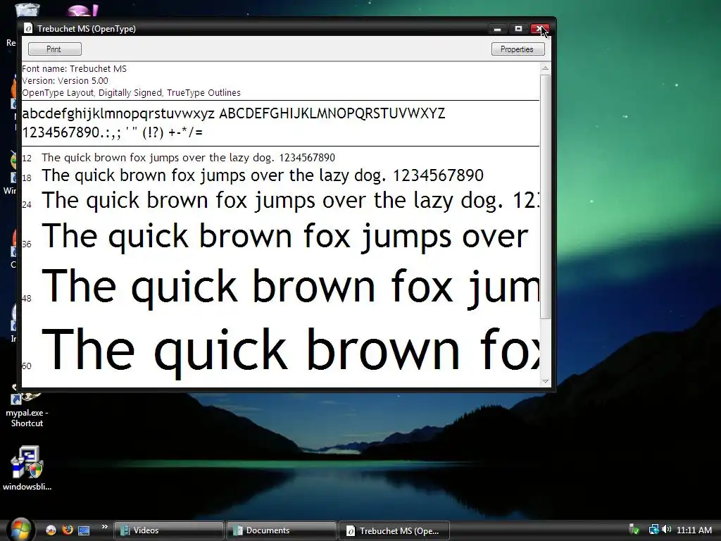Select the windowsbli... installer icon

(27, 468)
